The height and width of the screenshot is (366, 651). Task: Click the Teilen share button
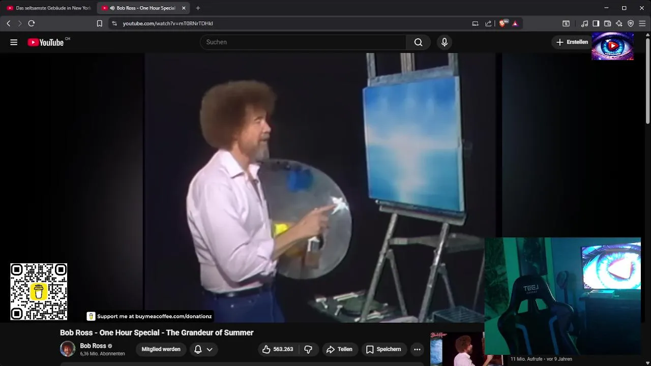339,349
